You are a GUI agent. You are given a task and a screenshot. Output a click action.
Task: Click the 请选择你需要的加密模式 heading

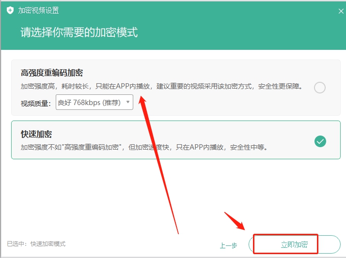pos(79,32)
